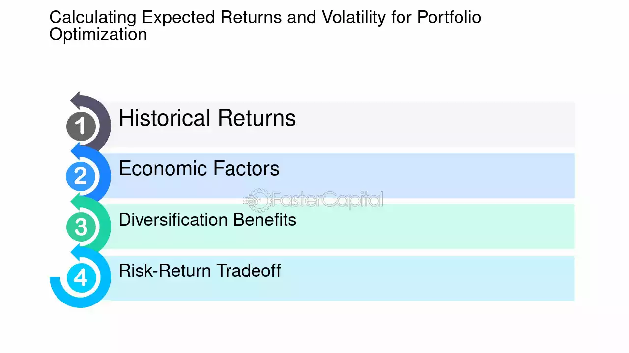The width and height of the screenshot is (629, 353).
Task: Click the cyan number 4 circle
Action: click(81, 277)
